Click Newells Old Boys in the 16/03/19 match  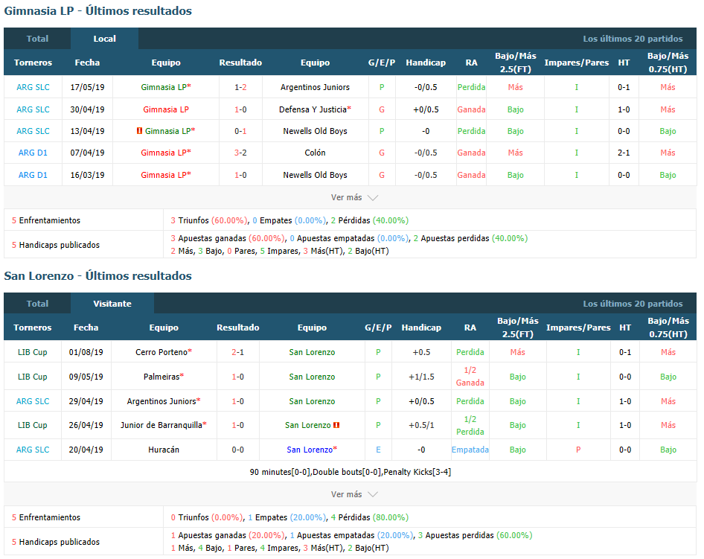(x=315, y=175)
